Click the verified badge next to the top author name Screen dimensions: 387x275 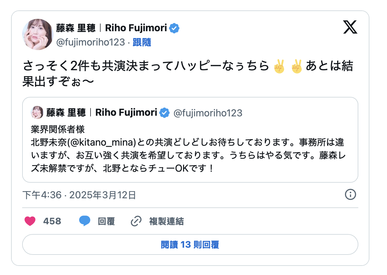(x=175, y=28)
